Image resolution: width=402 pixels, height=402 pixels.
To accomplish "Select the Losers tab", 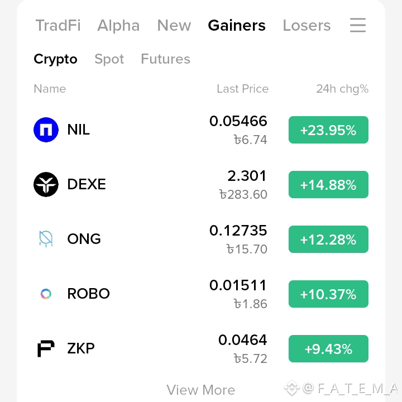I will [307, 25].
